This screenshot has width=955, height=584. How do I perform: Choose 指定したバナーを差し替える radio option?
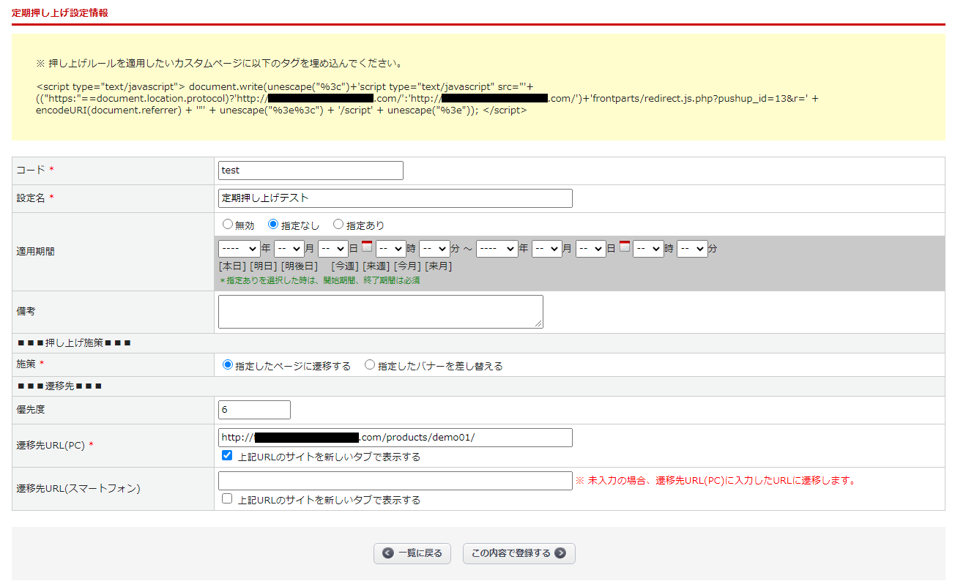click(370, 364)
